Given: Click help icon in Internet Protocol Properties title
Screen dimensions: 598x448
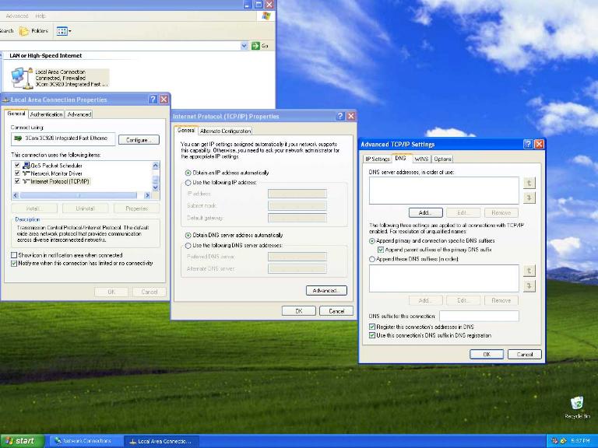Looking at the screenshot, I should coord(340,116).
